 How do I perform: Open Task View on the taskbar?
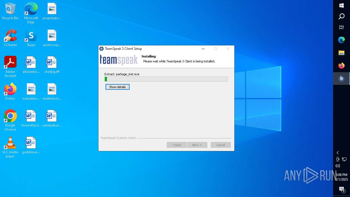pos(342,27)
